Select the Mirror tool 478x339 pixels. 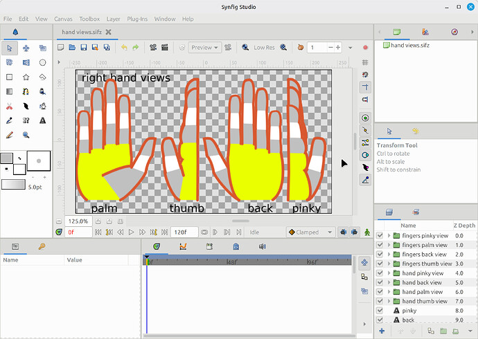26,62
